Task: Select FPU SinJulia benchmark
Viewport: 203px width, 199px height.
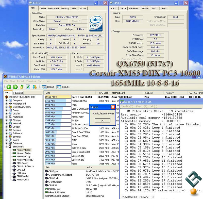Action: (x=23, y=179)
